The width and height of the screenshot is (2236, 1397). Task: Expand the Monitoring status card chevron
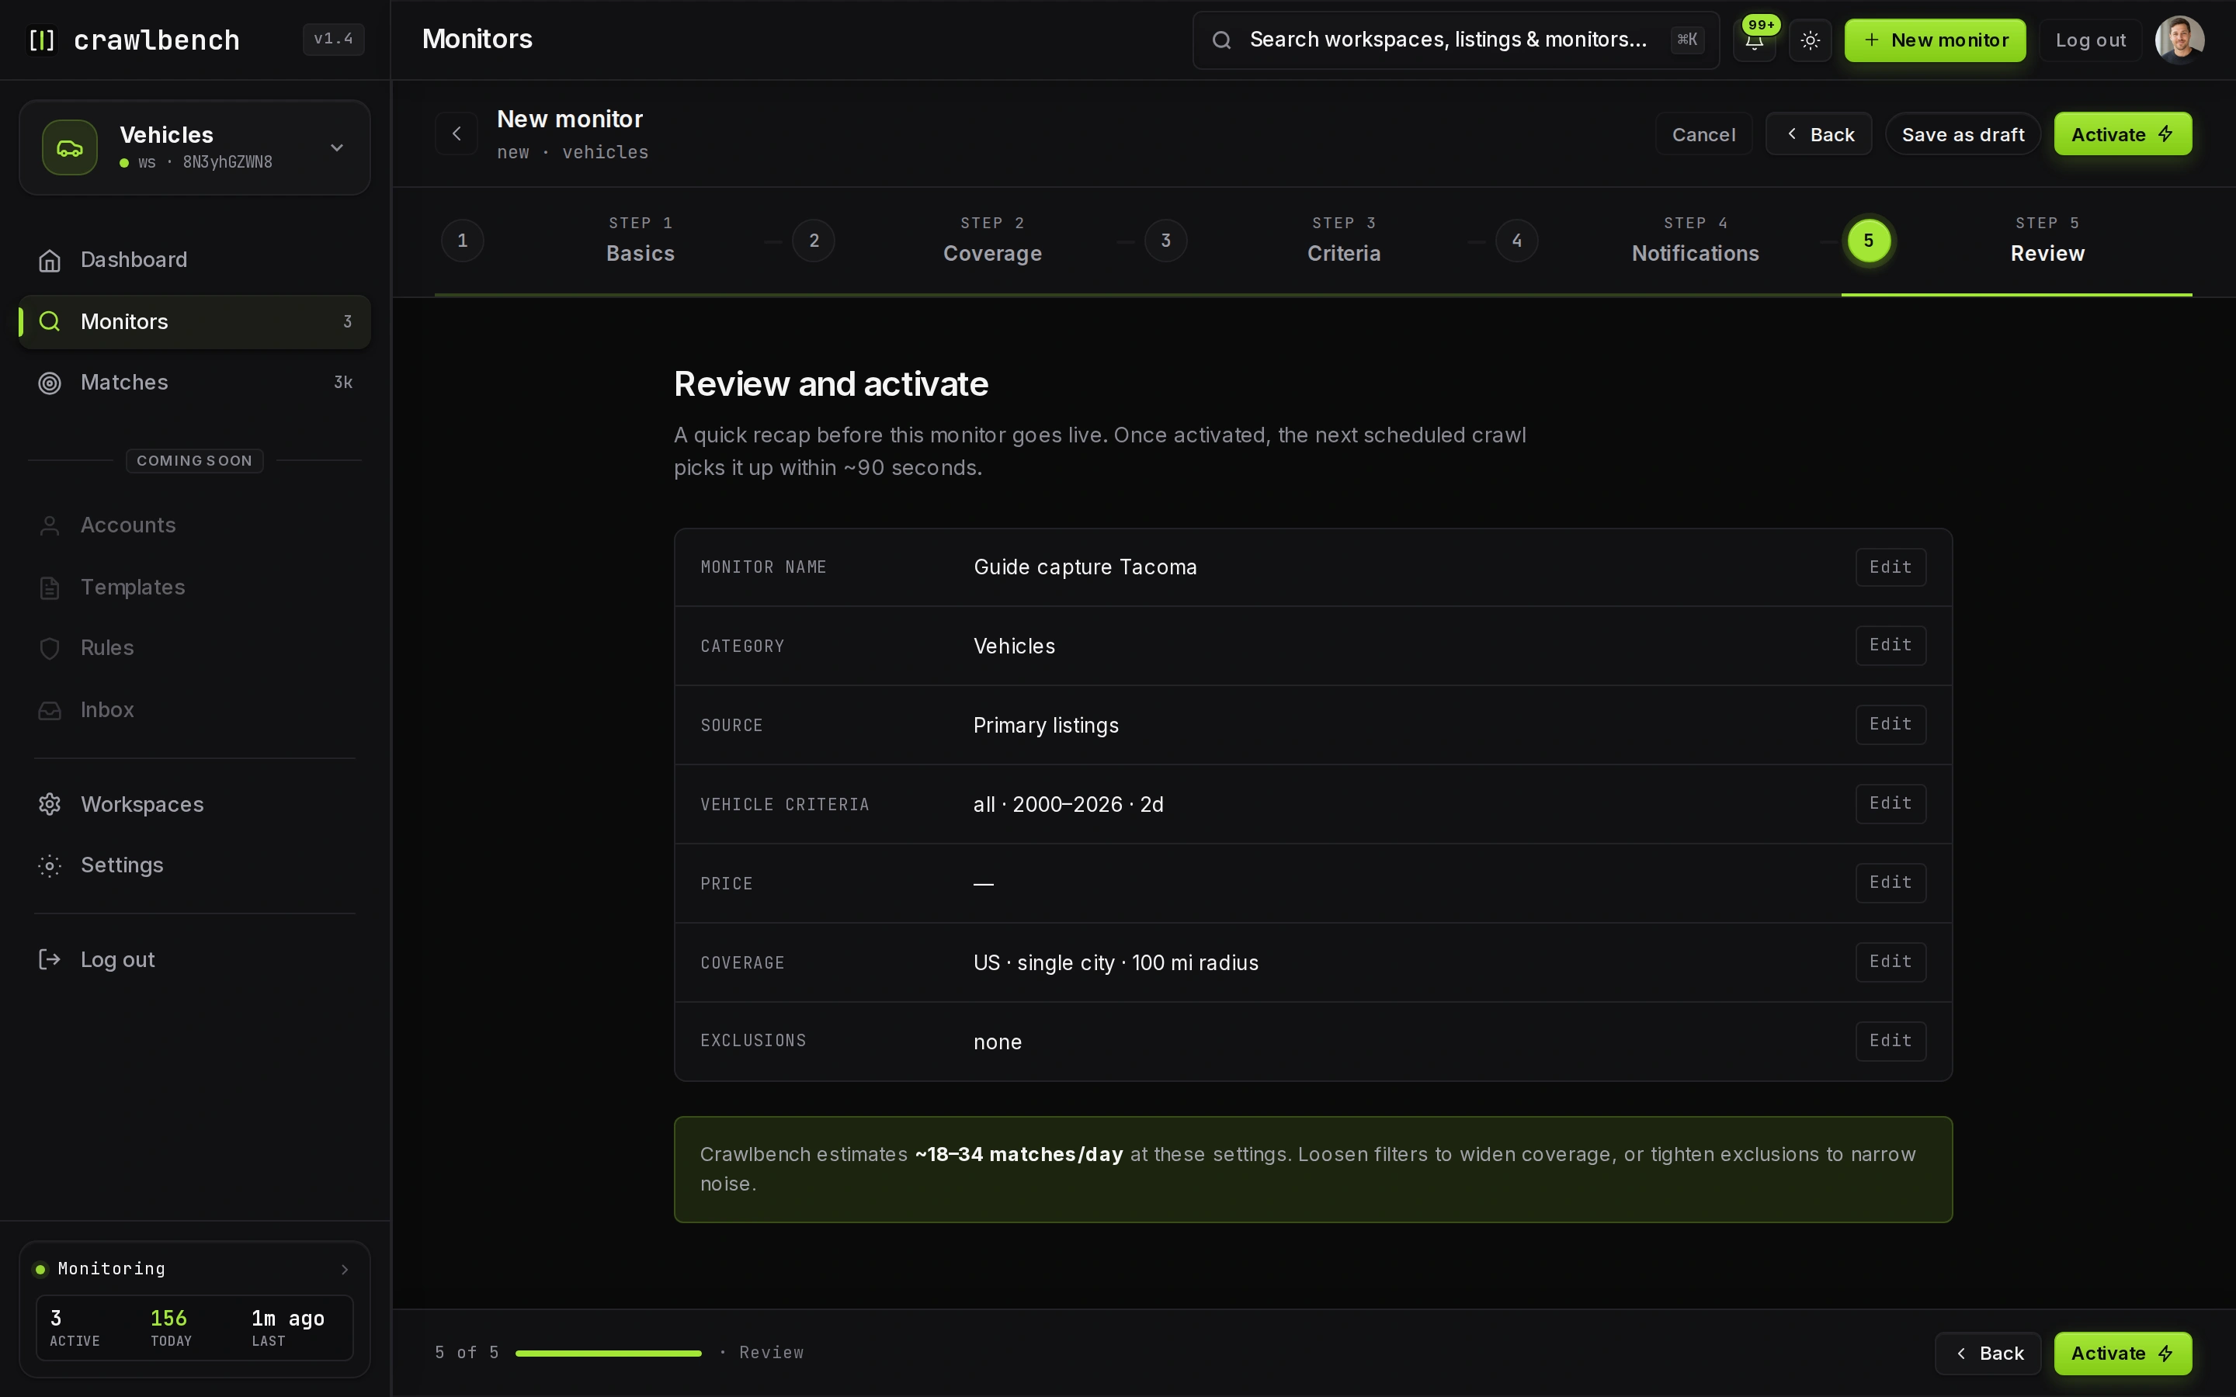tap(345, 1270)
